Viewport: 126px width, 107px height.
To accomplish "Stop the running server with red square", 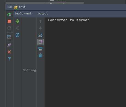I will pyautogui.click(x=9, y=21).
